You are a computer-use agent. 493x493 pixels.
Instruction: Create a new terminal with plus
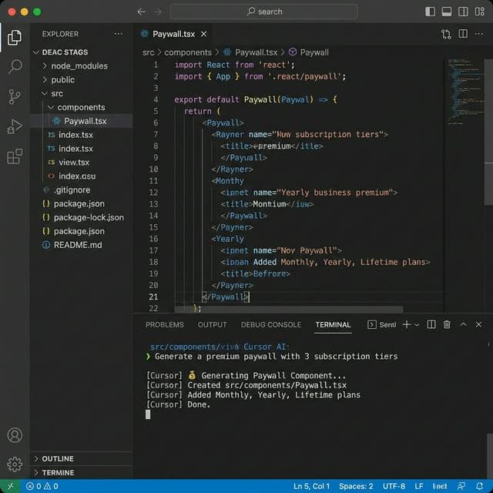(x=407, y=324)
